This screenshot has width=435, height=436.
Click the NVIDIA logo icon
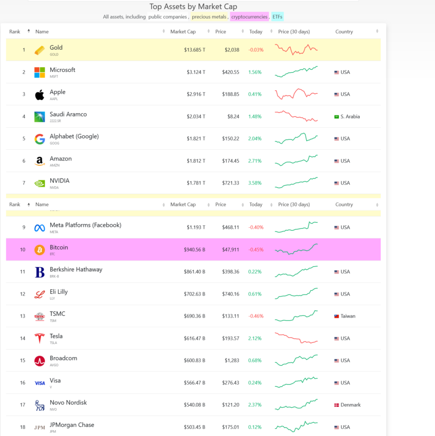coord(39,183)
